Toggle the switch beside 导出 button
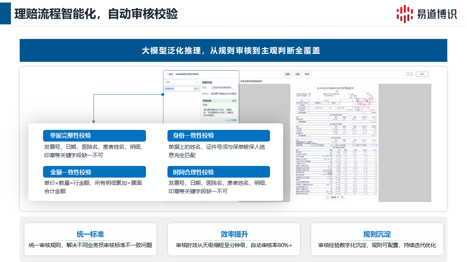 [408, 74]
